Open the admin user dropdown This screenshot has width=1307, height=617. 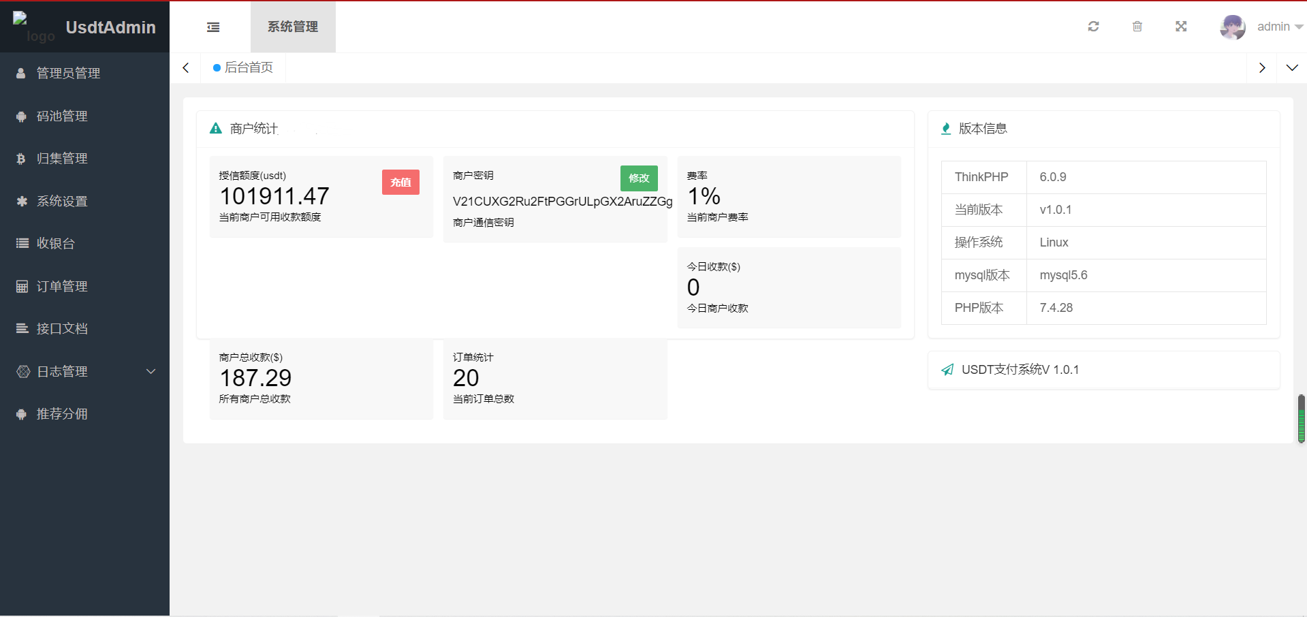(1279, 27)
